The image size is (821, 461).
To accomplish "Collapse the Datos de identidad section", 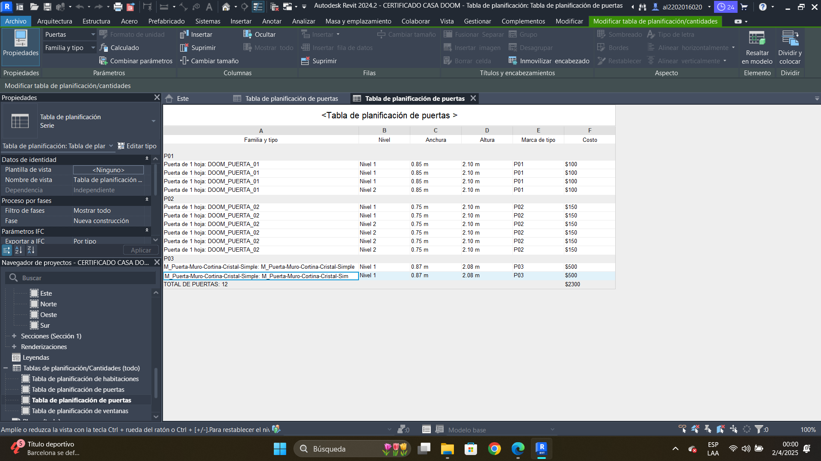I will click(147, 159).
